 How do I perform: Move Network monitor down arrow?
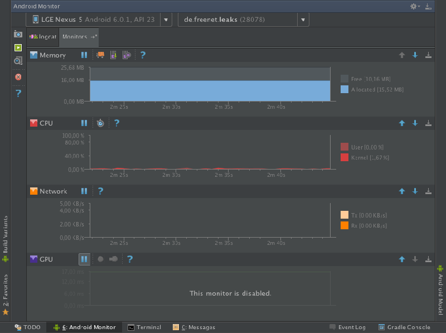[415, 191]
